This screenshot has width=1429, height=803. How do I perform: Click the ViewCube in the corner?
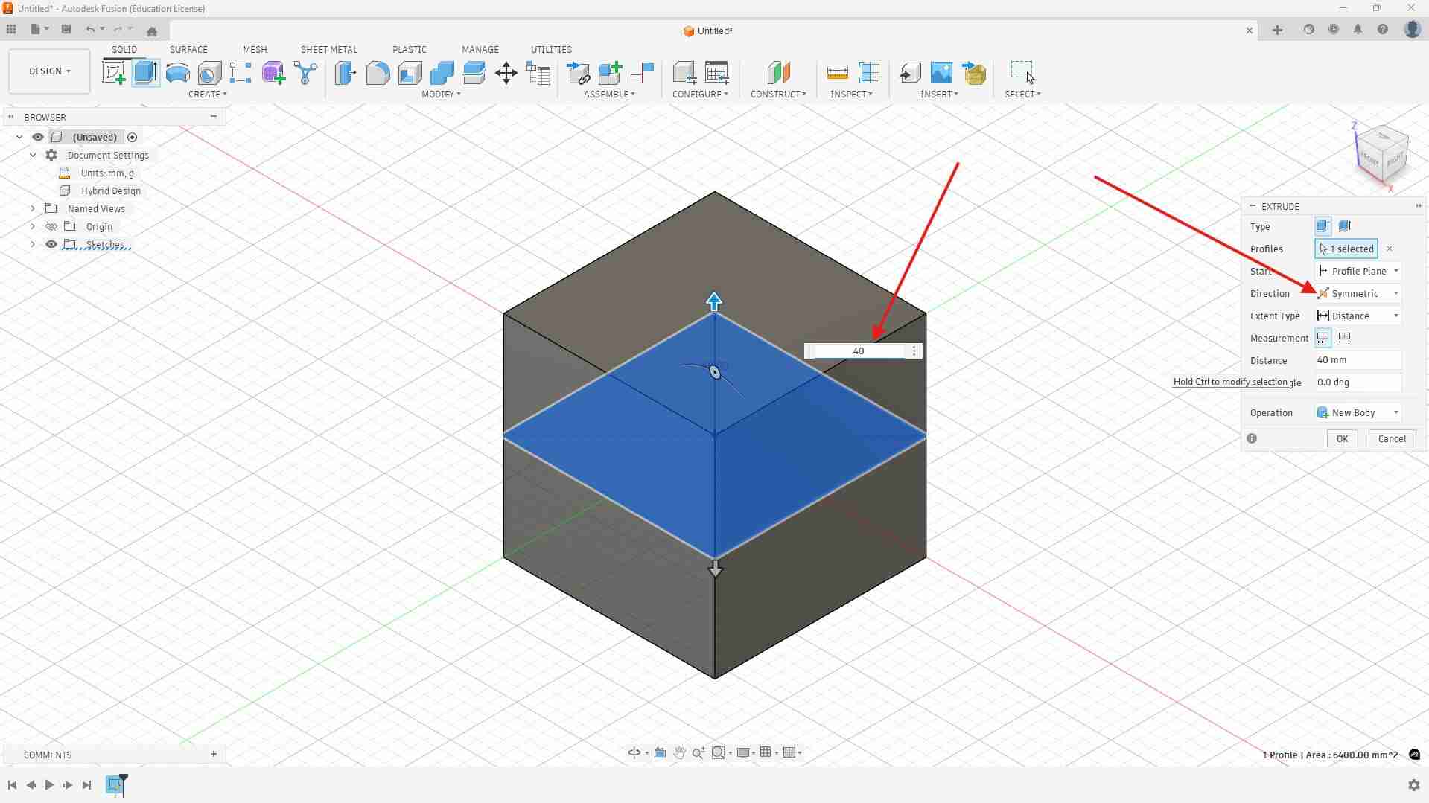click(1383, 155)
